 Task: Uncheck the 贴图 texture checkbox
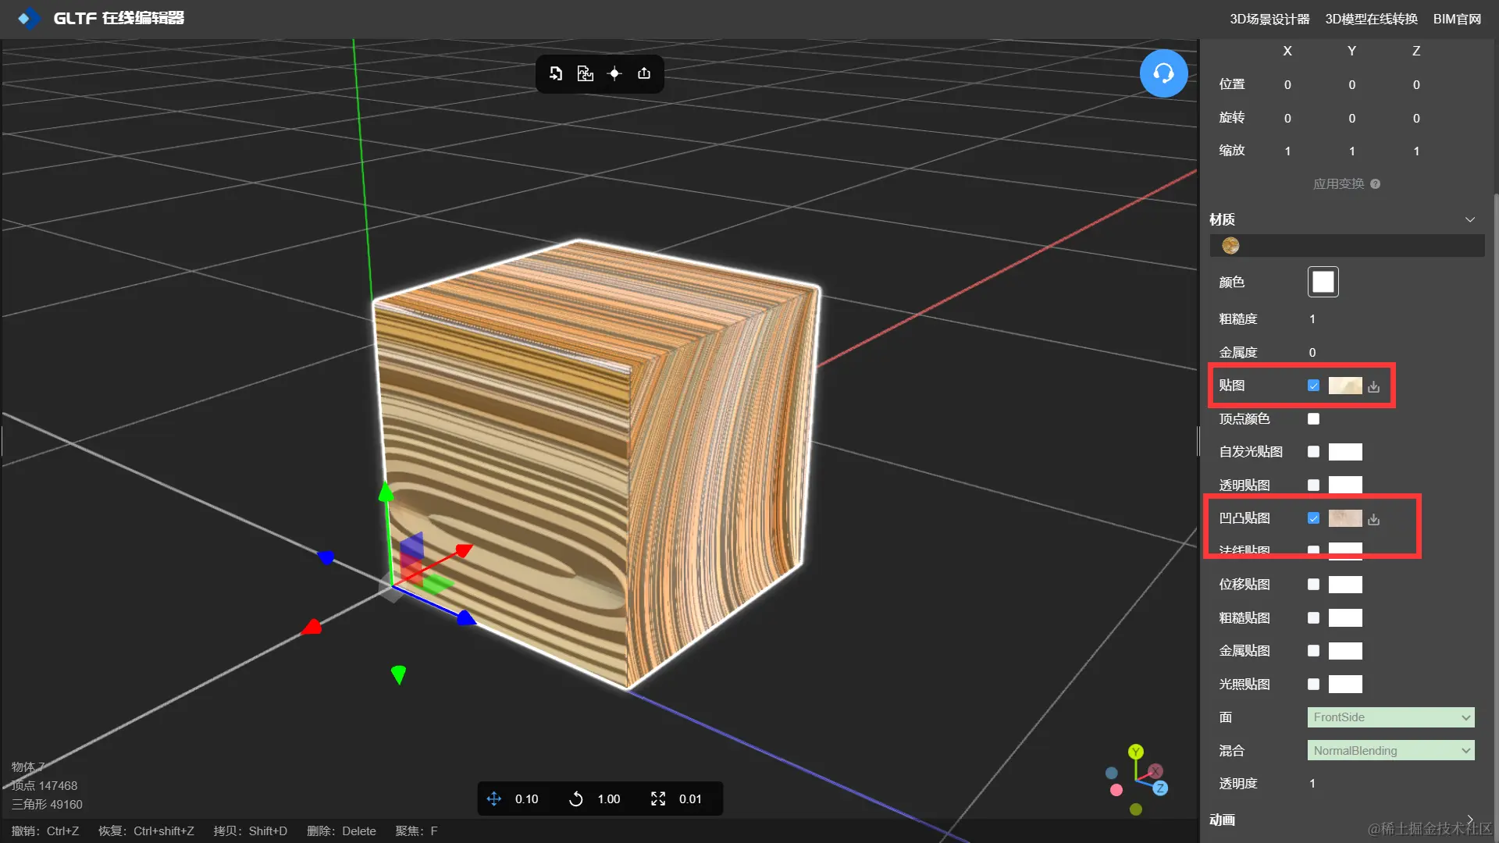point(1313,386)
